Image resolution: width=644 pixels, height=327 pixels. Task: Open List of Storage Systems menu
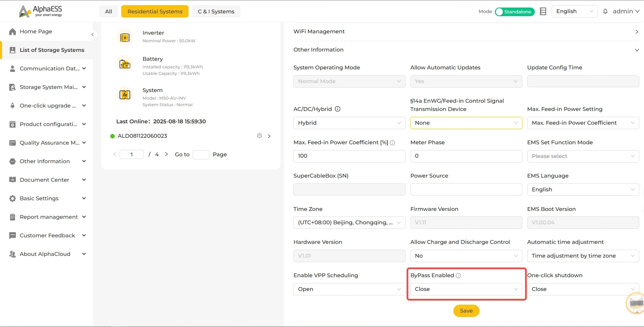47,50
